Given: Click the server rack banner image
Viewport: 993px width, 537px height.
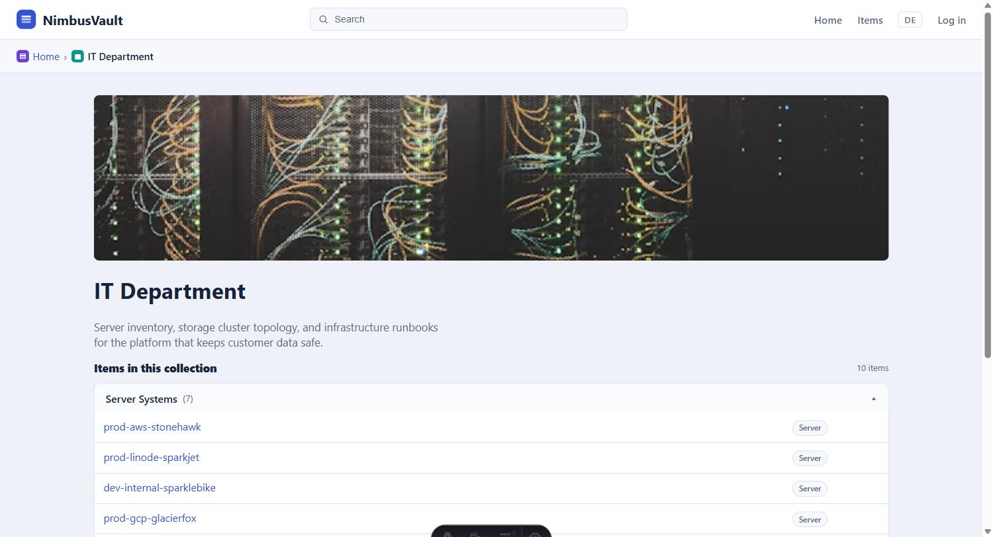Looking at the screenshot, I should (x=491, y=178).
